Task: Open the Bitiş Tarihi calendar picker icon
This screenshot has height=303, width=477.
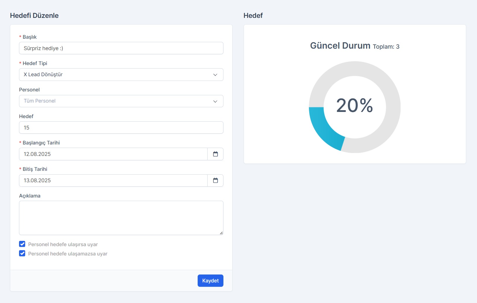Action: (215, 181)
